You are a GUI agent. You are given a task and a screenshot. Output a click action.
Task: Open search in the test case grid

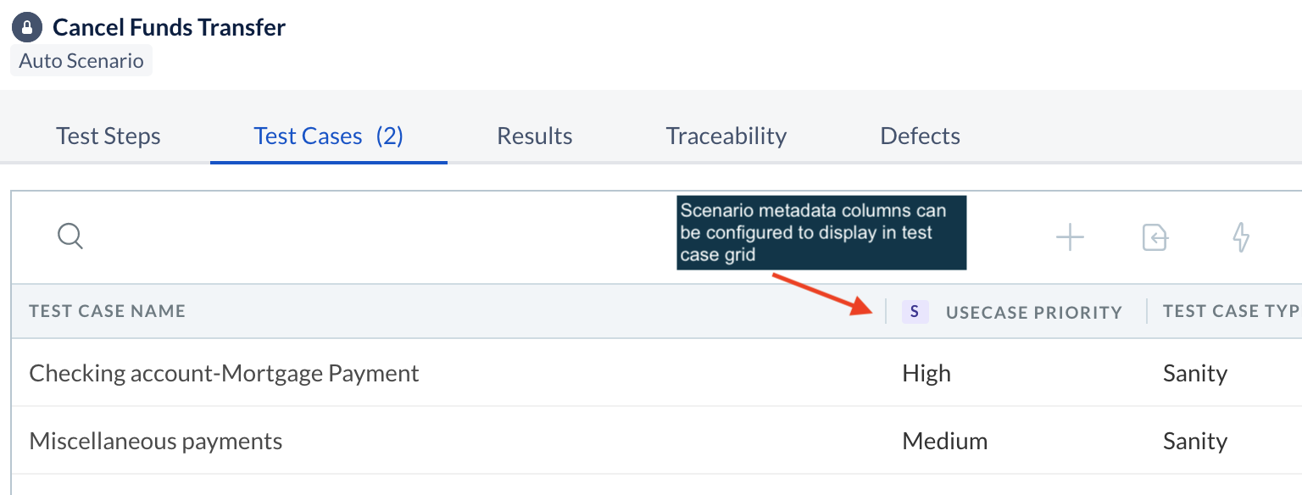tap(70, 236)
